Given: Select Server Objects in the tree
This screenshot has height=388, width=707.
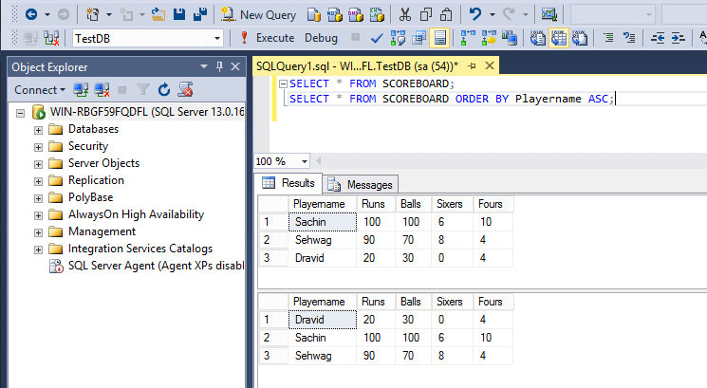Looking at the screenshot, I should (103, 163).
